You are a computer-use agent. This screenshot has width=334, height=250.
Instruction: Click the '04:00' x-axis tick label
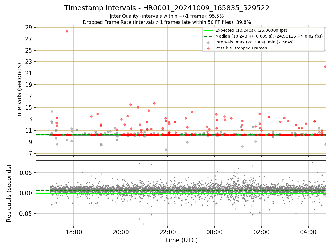pyautogui.click(x=308, y=232)
